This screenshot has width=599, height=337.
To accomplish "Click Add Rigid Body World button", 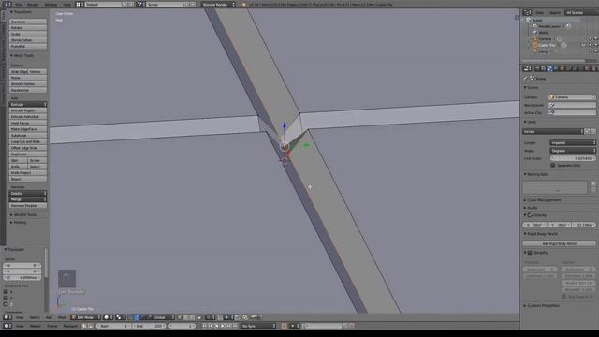I will tap(560, 243).
